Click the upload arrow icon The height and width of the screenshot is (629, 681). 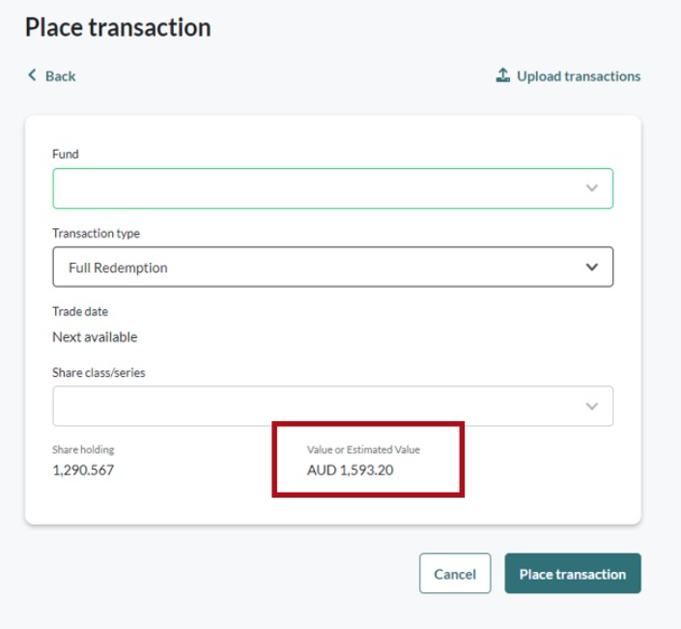[x=502, y=75]
